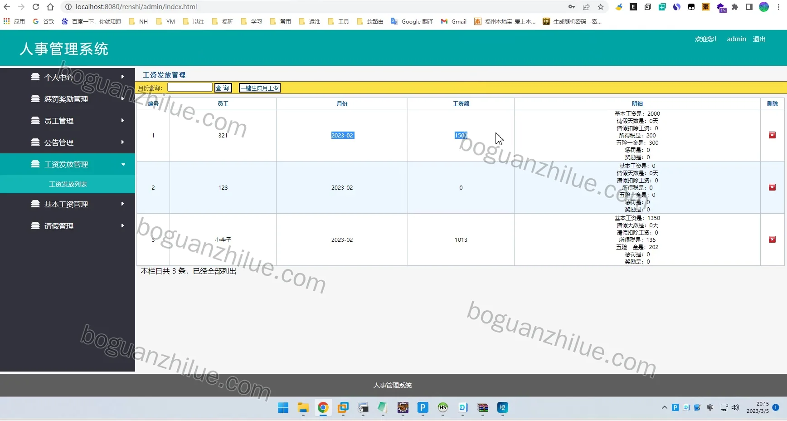Click the 一键生成月工资 button

(x=260, y=88)
